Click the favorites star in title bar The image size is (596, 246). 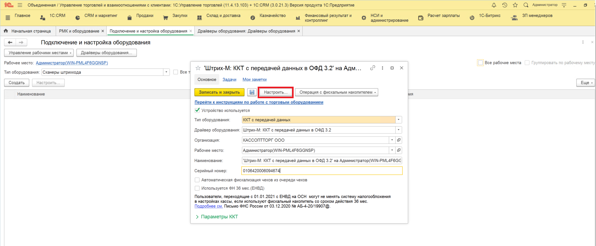[515, 5]
